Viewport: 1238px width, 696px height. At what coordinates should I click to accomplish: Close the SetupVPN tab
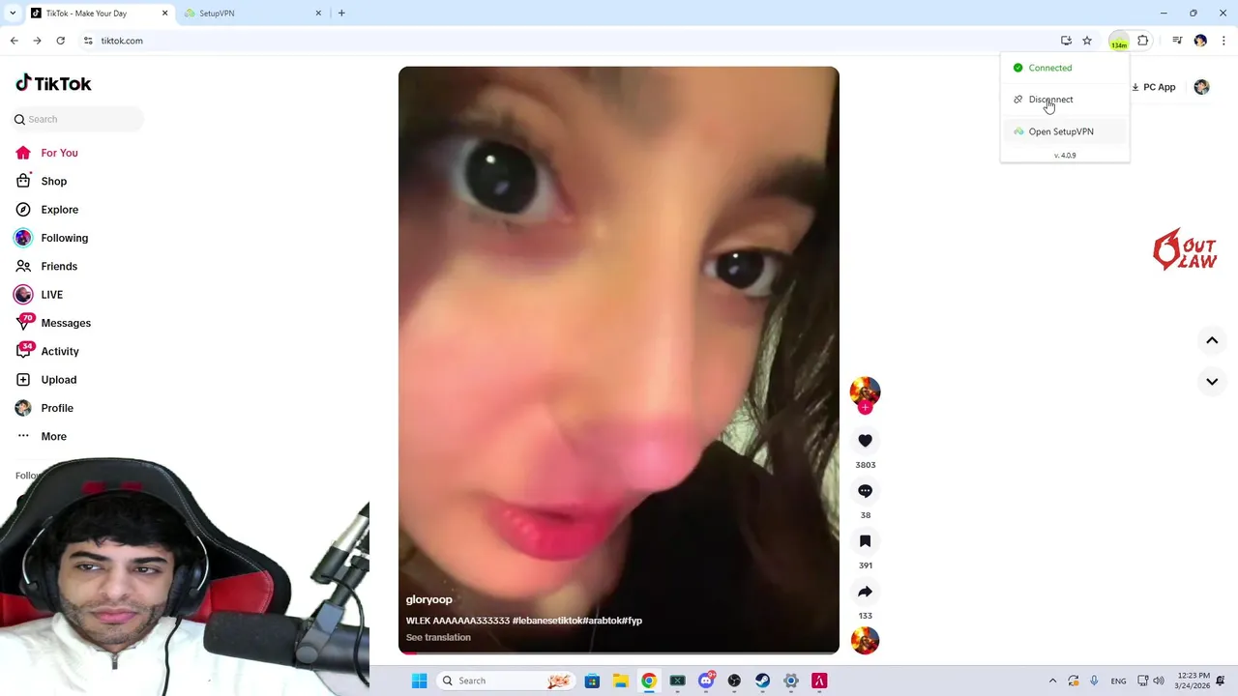click(x=318, y=14)
